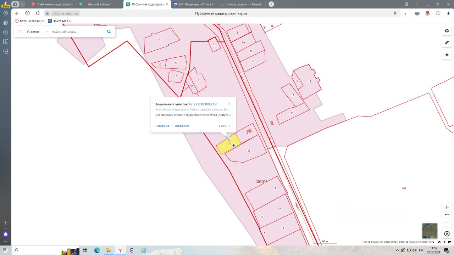Expand hidden system tray icons chevron
The image size is (454, 255).
tap(397, 250)
